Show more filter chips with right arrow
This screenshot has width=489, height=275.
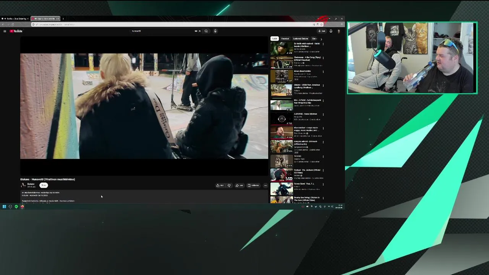point(321,39)
